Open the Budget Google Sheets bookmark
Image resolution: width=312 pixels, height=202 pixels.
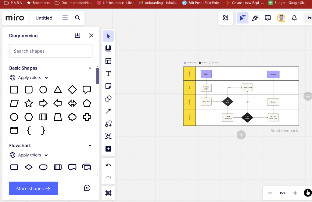tap(288, 3)
